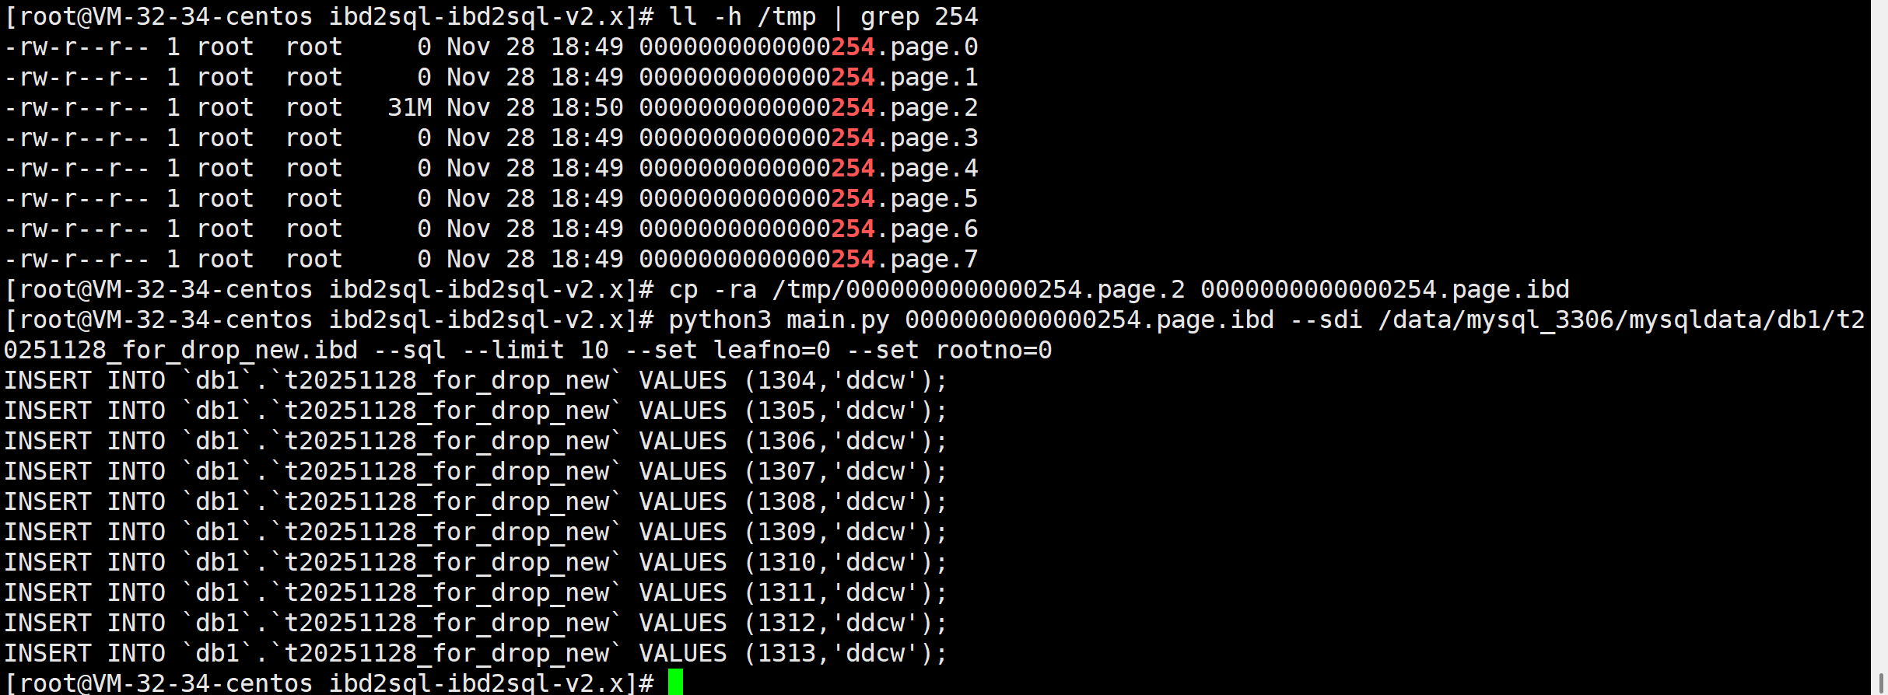Click the filename 0000000000000254.page.0
The width and height of the screenshot is (1888, 695).
(809, 47)
